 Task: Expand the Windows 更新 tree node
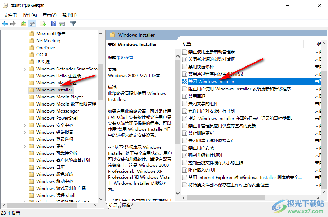(25, 146)
